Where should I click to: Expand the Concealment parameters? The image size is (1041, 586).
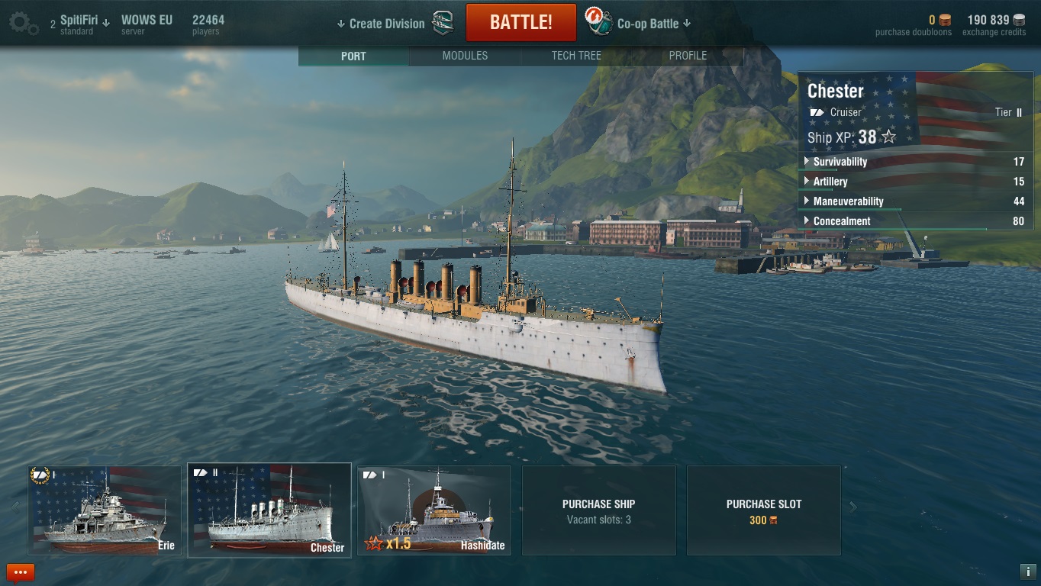[x=916, y=221]
